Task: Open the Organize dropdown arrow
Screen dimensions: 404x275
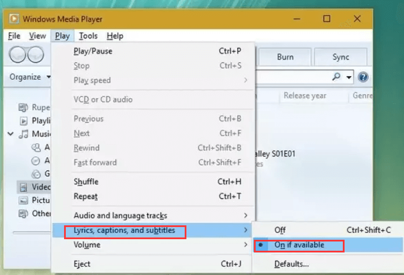Action: 48,77
